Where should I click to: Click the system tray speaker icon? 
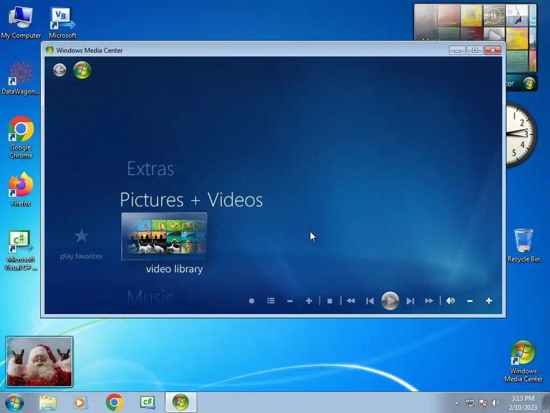495,403
